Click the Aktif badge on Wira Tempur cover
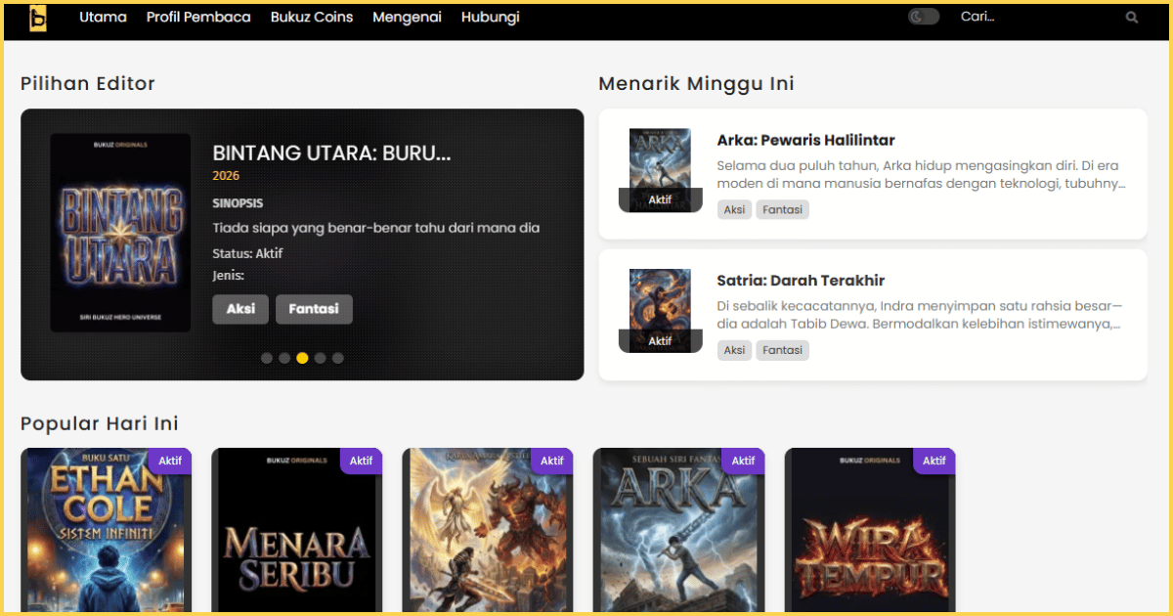This screenshot has height=616, width=1173. point(934,461)
